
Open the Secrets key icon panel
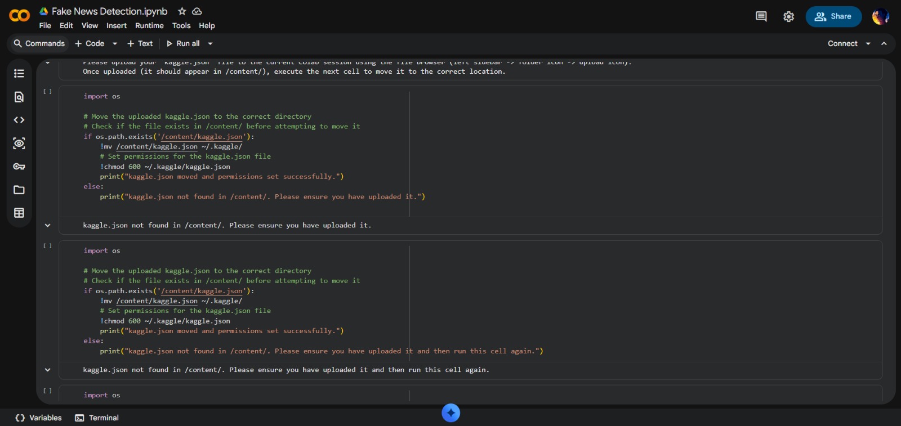[x=19, y=167]
